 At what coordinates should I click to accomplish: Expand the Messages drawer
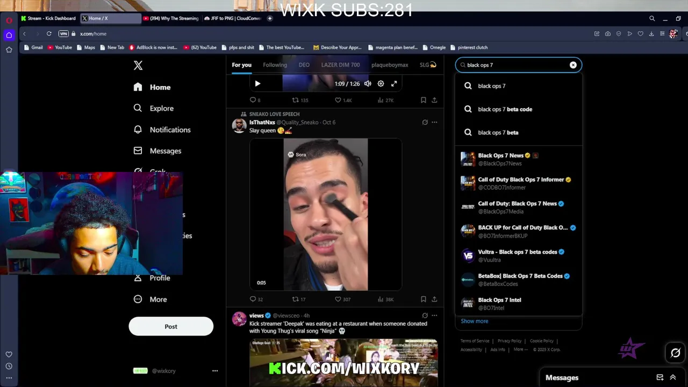coord(672,377)
